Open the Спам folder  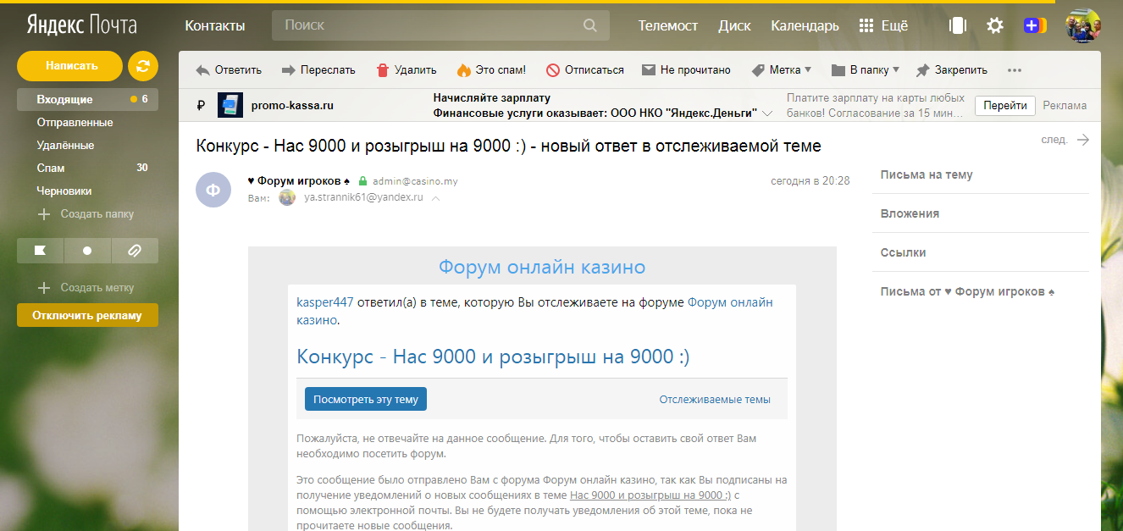coord(51,168)
